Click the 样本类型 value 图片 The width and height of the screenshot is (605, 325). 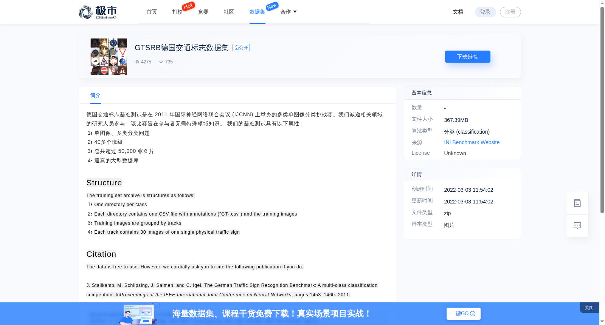pyautogui.click(x=449, y=225)
